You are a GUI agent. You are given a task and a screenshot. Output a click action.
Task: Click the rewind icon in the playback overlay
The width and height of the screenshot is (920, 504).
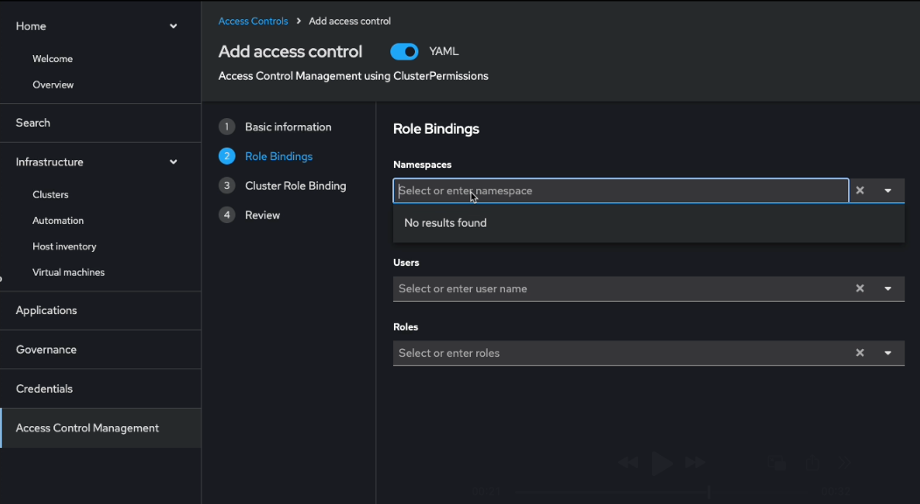coord(628,463)
